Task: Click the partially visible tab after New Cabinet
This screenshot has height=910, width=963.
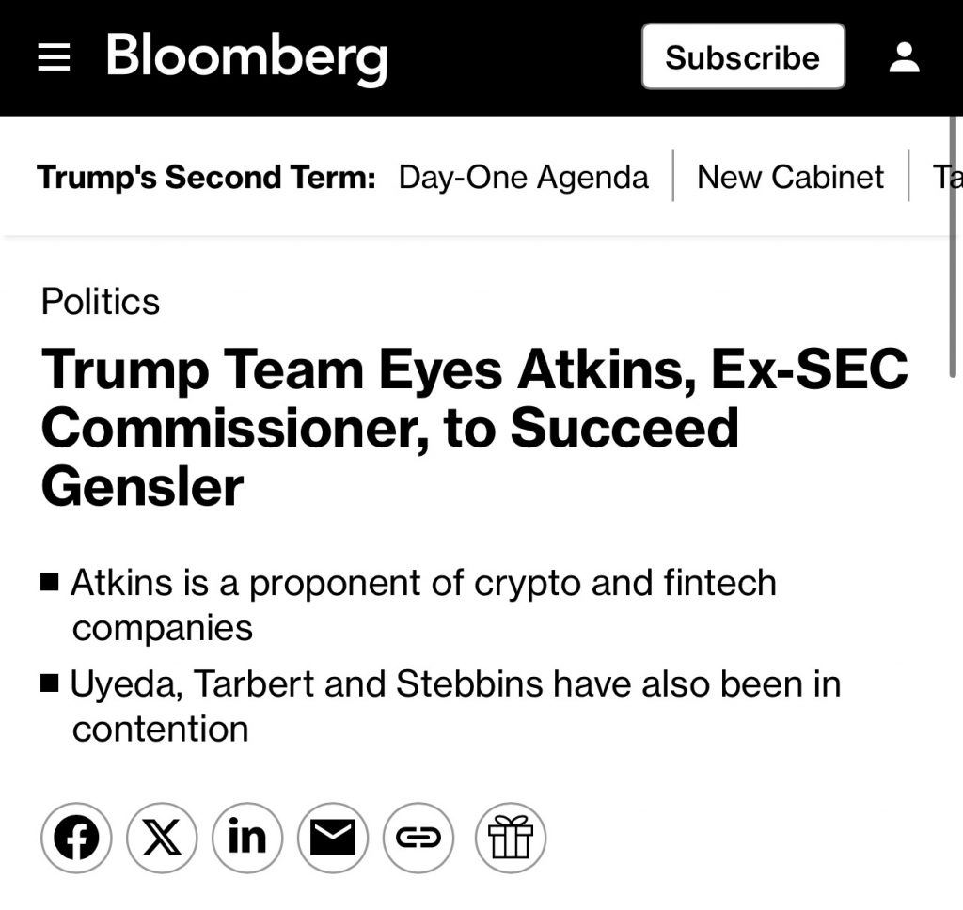Action: (946, 177)
